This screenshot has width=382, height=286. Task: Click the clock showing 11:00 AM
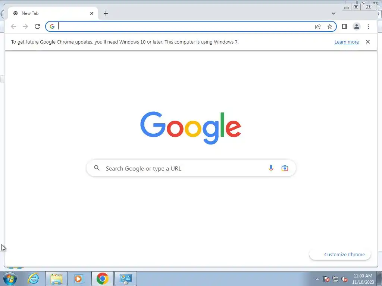pos(363,279)
